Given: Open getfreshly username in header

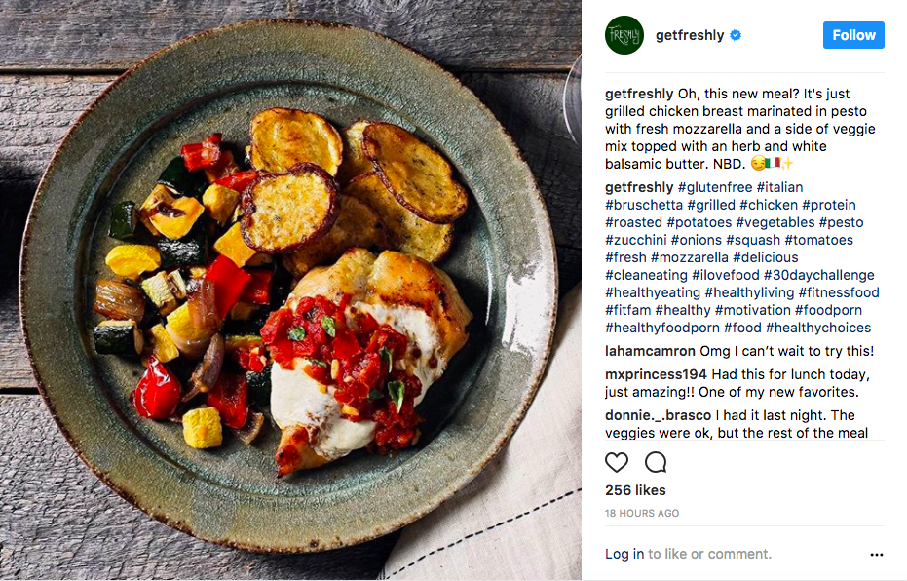Looking at the screenshot, I should (690, 35).
